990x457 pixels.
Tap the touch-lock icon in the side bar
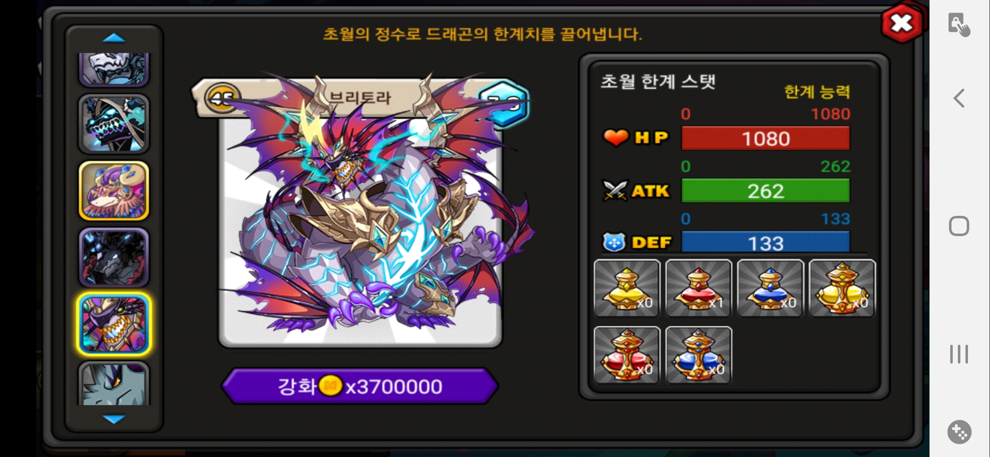pyautogui.click(x=959, y=25)
